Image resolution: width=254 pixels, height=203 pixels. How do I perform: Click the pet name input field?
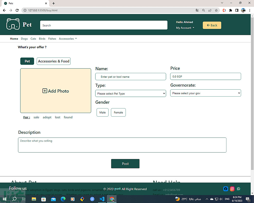[131, 77]
